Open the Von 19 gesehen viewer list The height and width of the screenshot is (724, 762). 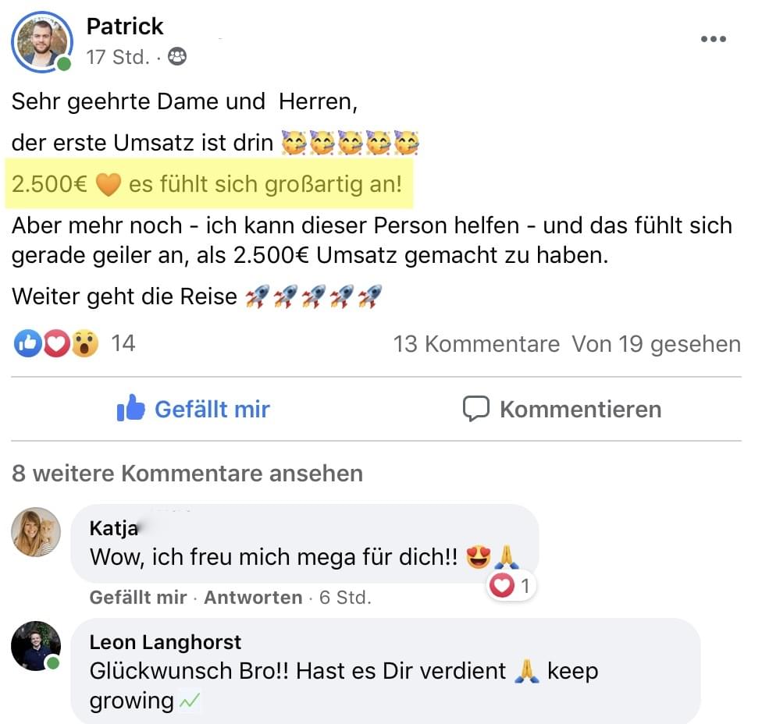(x=656, y=344)
